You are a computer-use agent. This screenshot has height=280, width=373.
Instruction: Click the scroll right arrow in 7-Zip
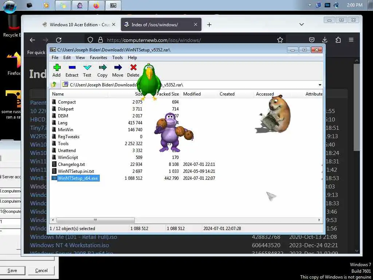point(319,220)
